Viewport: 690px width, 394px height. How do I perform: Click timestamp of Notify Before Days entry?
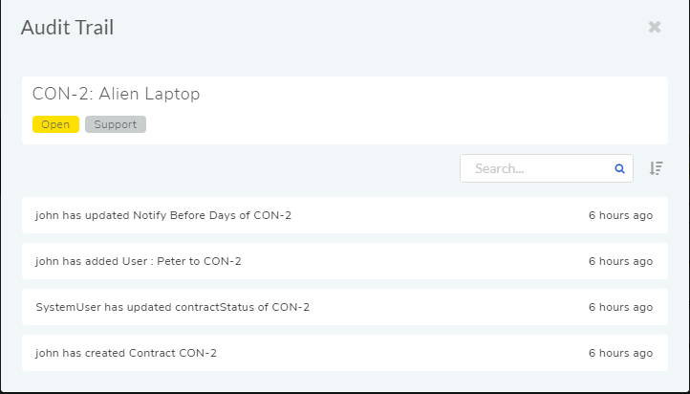coord(620,215)
